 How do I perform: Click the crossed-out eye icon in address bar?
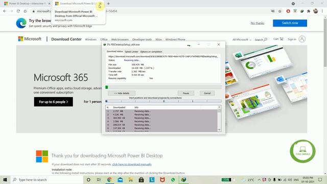pos(273,11)
